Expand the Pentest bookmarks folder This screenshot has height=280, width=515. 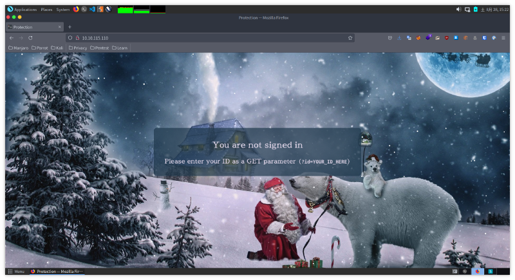pyautogui.click(x=100, y=48)
